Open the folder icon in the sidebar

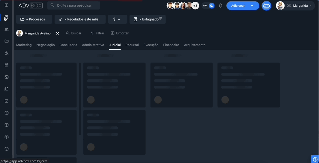(x=7, y=41)
